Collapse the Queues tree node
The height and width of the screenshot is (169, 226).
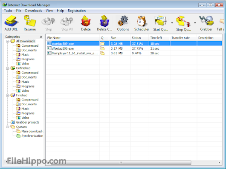click(8, 127)
